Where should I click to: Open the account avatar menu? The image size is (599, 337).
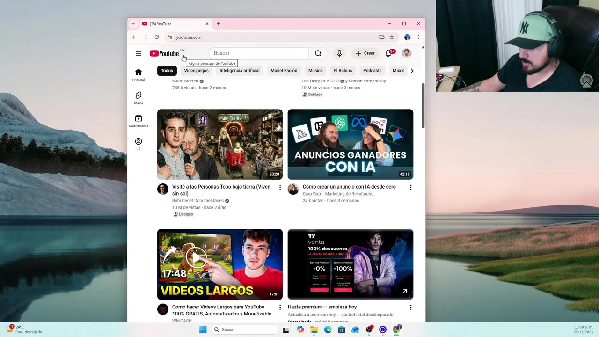coord(407,53)
